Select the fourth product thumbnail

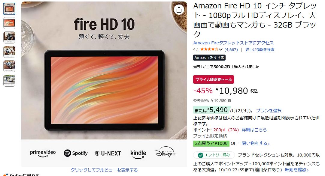[9, 52]
